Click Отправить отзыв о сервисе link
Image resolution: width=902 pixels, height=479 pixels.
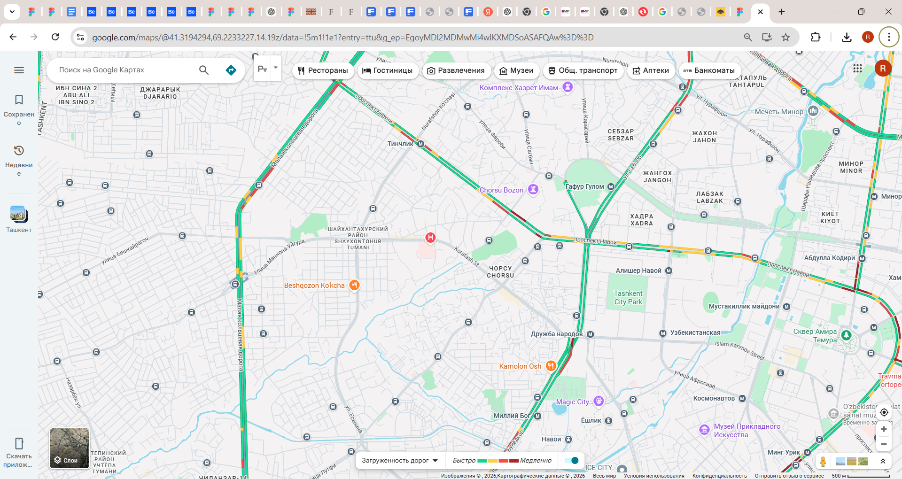pos(789,476)
